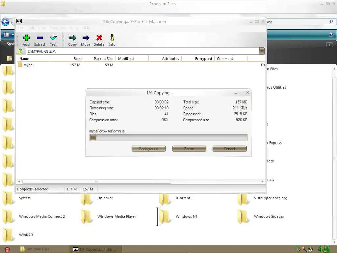Click the Move arrow toolbar icon
Viewport: 337px width, 253px height.
(x=86, y=38)
